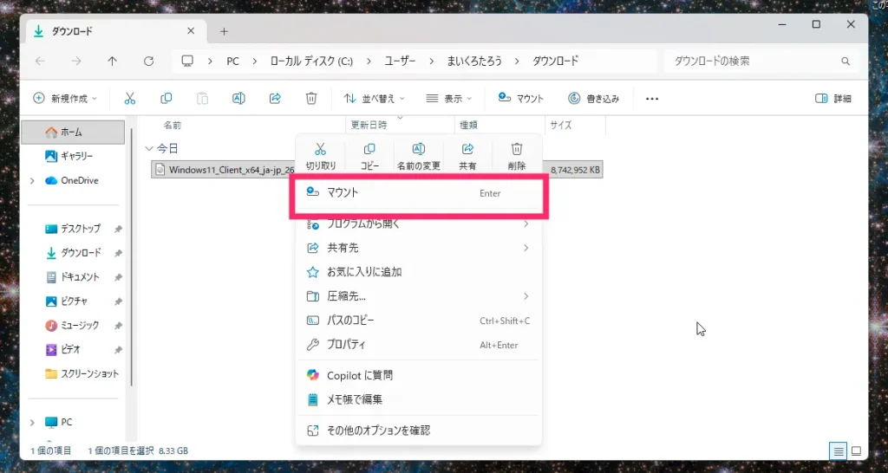Click the Rename icon in the toolbar
Screen dimensions: 888x473
pyautogui.click(x=238, y=99)
